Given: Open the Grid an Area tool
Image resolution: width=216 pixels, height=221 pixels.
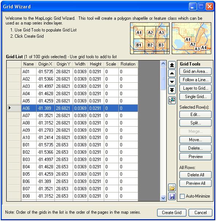Looking at the screenshot, I should click(x=196, y=71).
